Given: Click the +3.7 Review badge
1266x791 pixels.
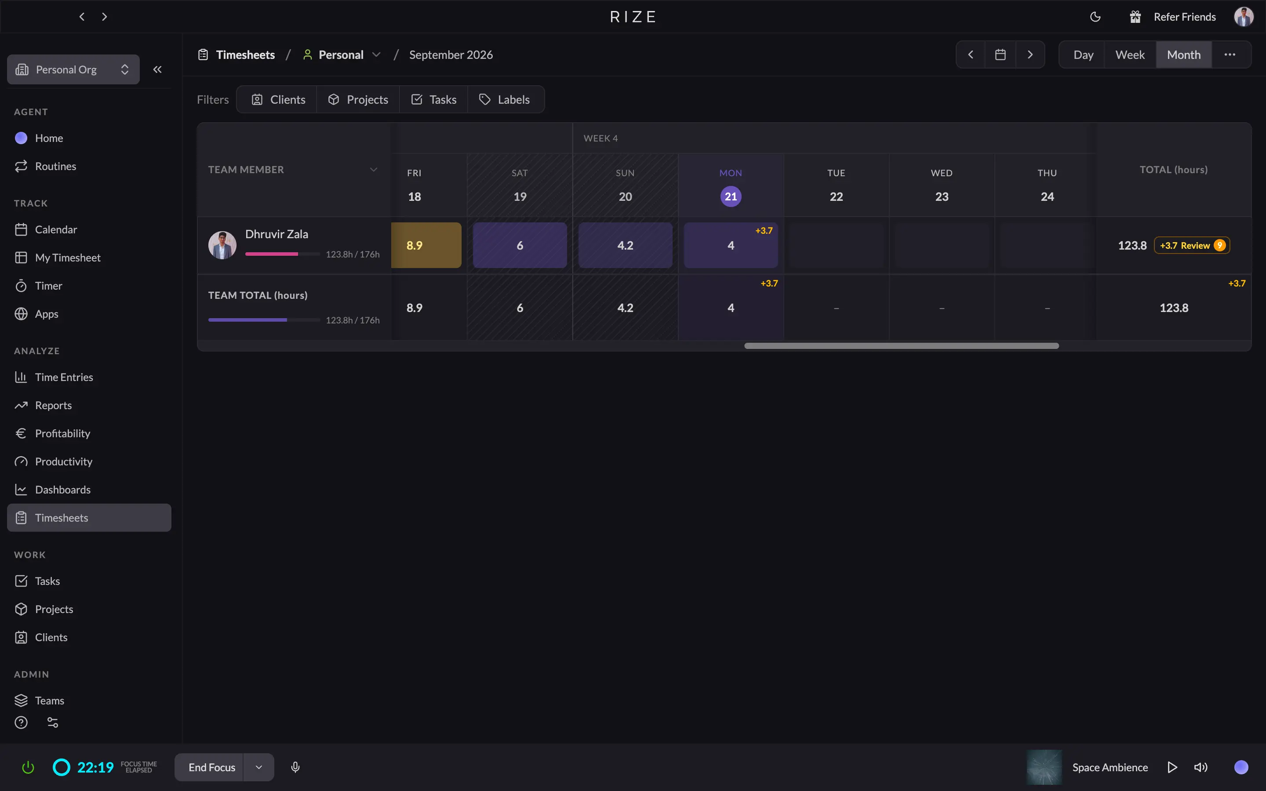Looking at the screenshot, I should 1192,245.
